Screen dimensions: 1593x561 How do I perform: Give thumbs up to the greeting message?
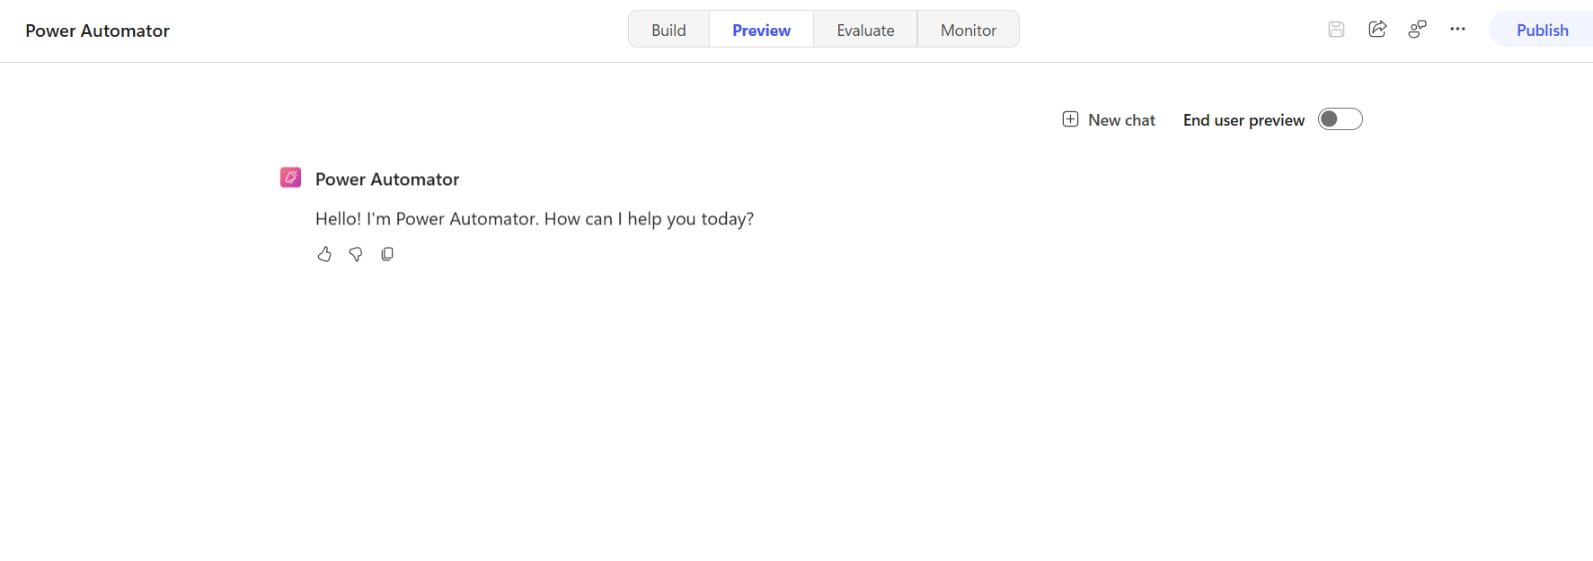pos(324,254)
